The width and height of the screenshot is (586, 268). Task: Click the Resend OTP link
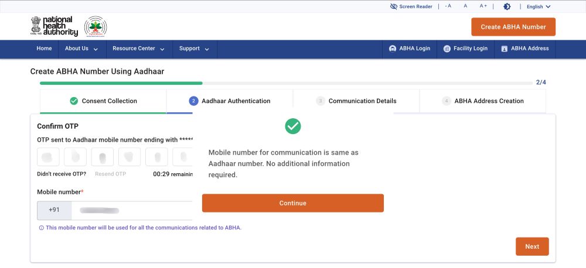[x=111, y=174]
